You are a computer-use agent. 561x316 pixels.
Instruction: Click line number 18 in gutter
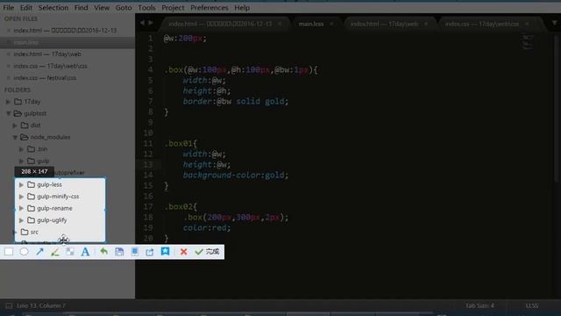pyautogui.click(x=148, y=217)
